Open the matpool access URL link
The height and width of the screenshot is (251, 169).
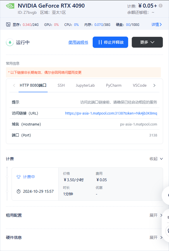pyautogui.click(x=111, y=113)
